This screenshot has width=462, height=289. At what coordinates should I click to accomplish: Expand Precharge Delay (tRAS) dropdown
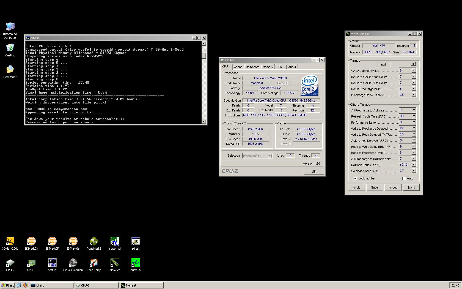point(414,95)
